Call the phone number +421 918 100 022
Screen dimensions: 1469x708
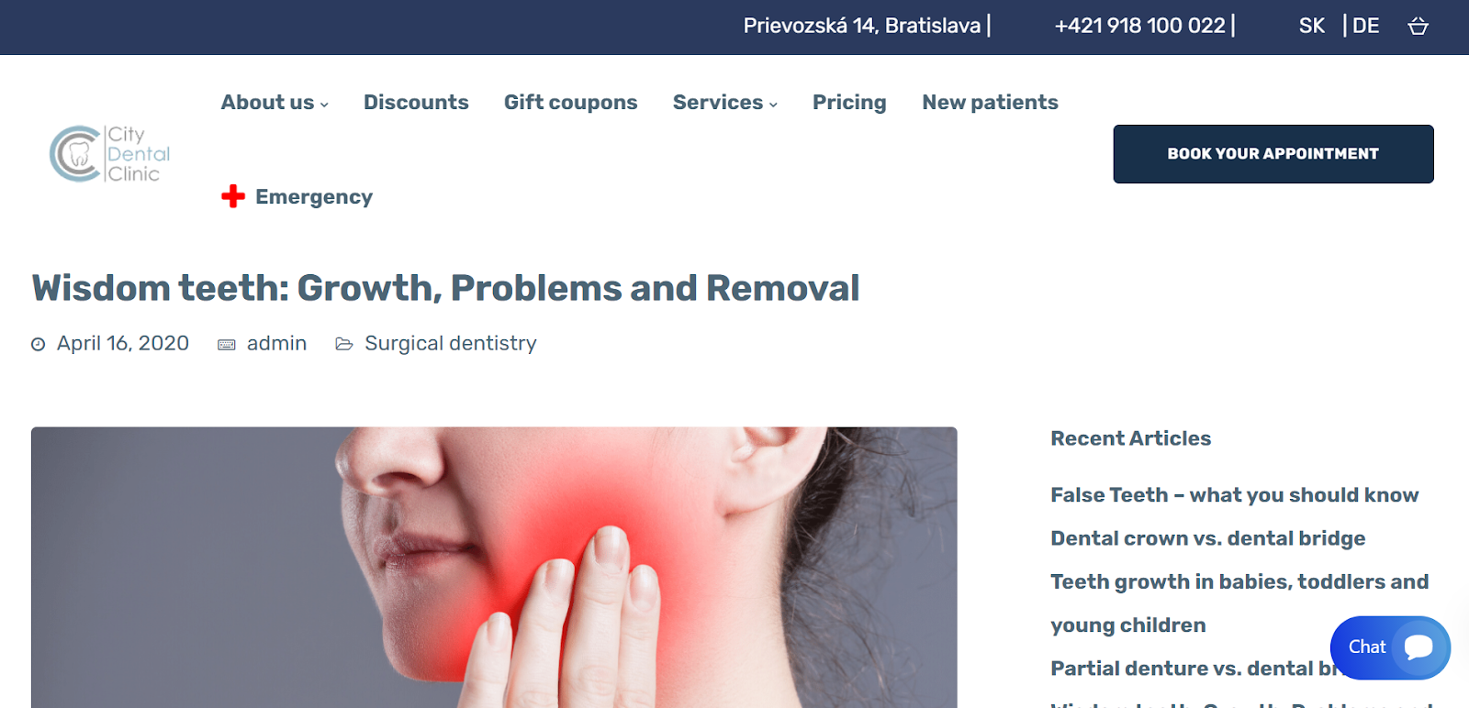click(x=1139, y=26)
